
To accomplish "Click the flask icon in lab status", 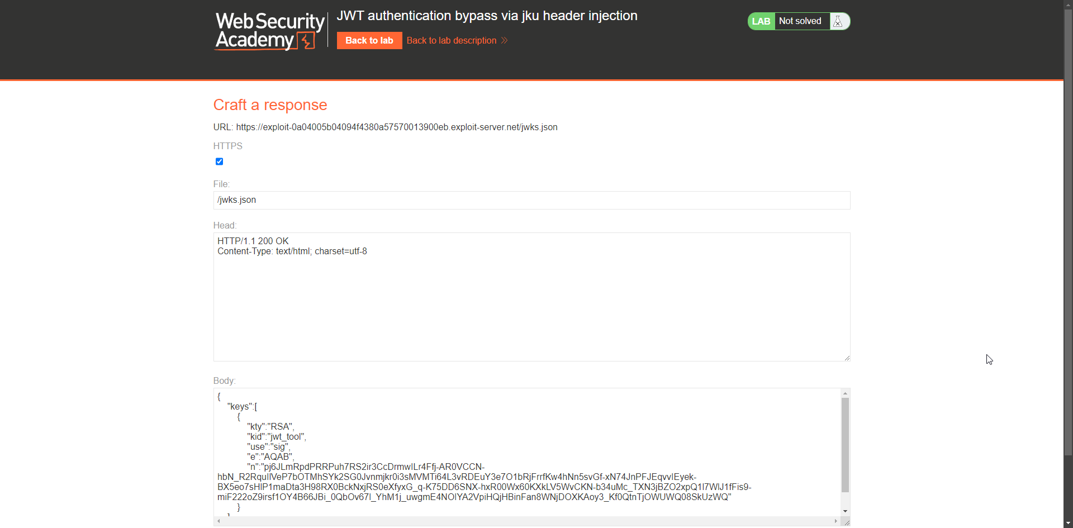I will tap(838, 21).
